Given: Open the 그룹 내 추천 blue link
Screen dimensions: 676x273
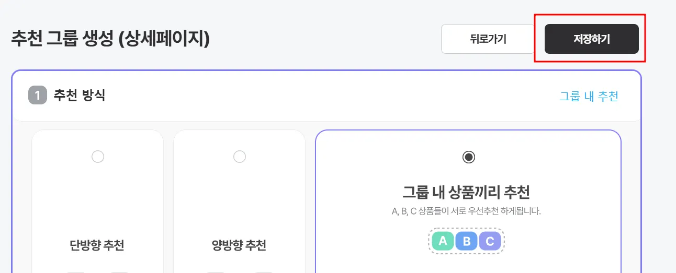Looking at the screenshot, I should click(589, 96).
